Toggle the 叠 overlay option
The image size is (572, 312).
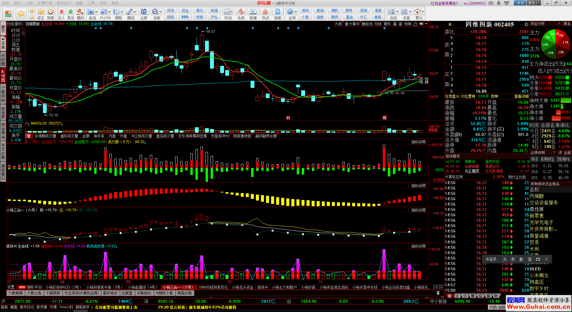point(395,24)
